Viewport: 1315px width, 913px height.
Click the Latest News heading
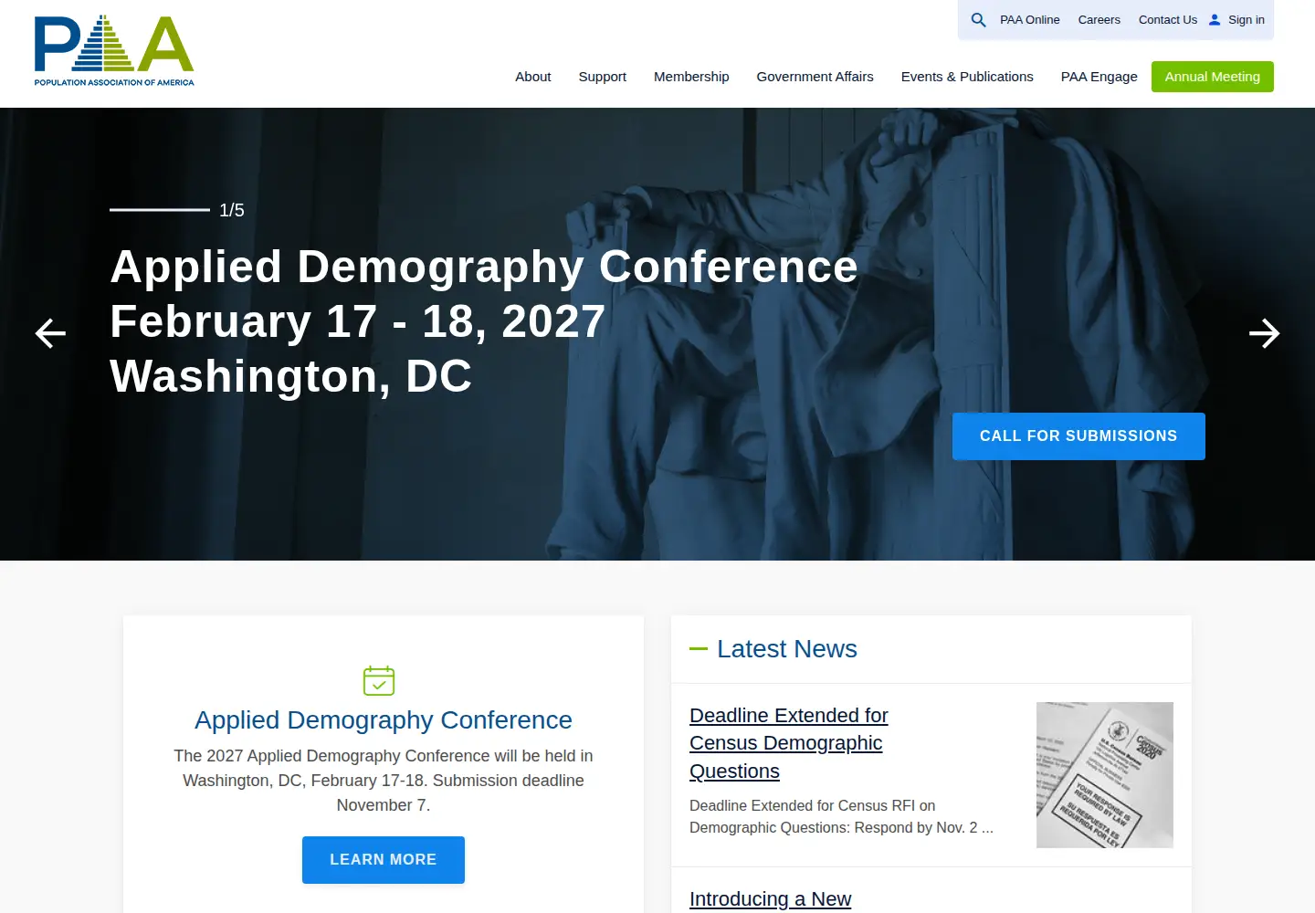pyautogui.click(x=787, y=649)
